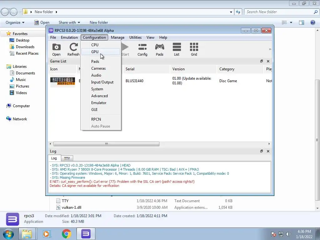Refresh the Explorer address bar location
The image size is (320, 240).
point(238,12)
